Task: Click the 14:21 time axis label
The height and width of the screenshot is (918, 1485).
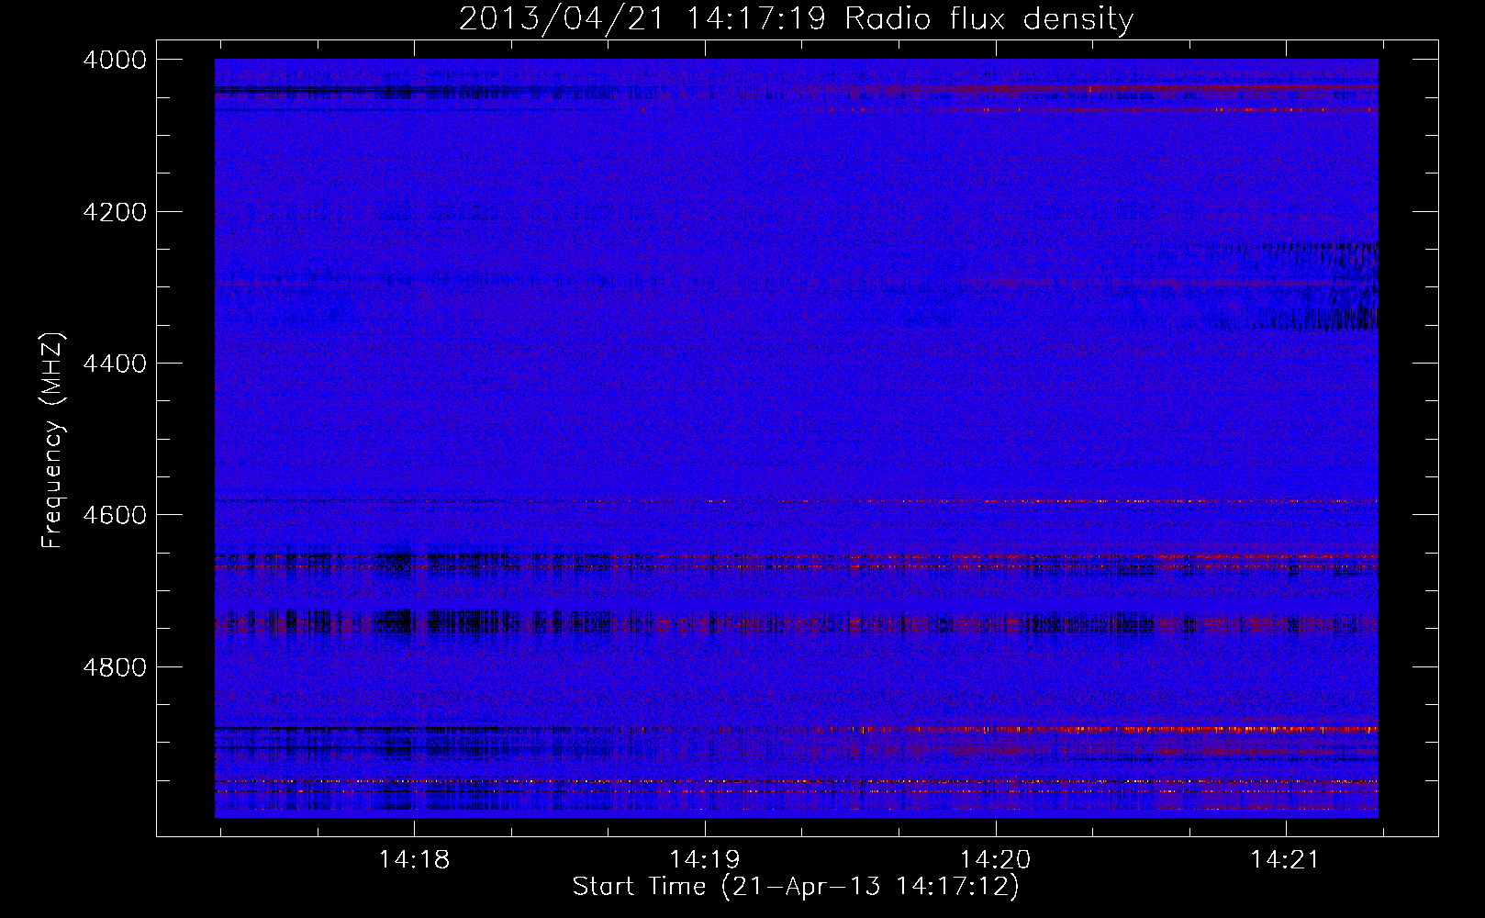Action: pos(1286,859)
